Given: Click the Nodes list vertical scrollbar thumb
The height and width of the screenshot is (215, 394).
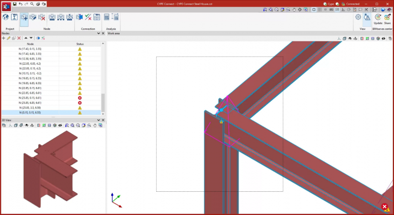Looking at the screenshot, I should [x=103, y=102].
